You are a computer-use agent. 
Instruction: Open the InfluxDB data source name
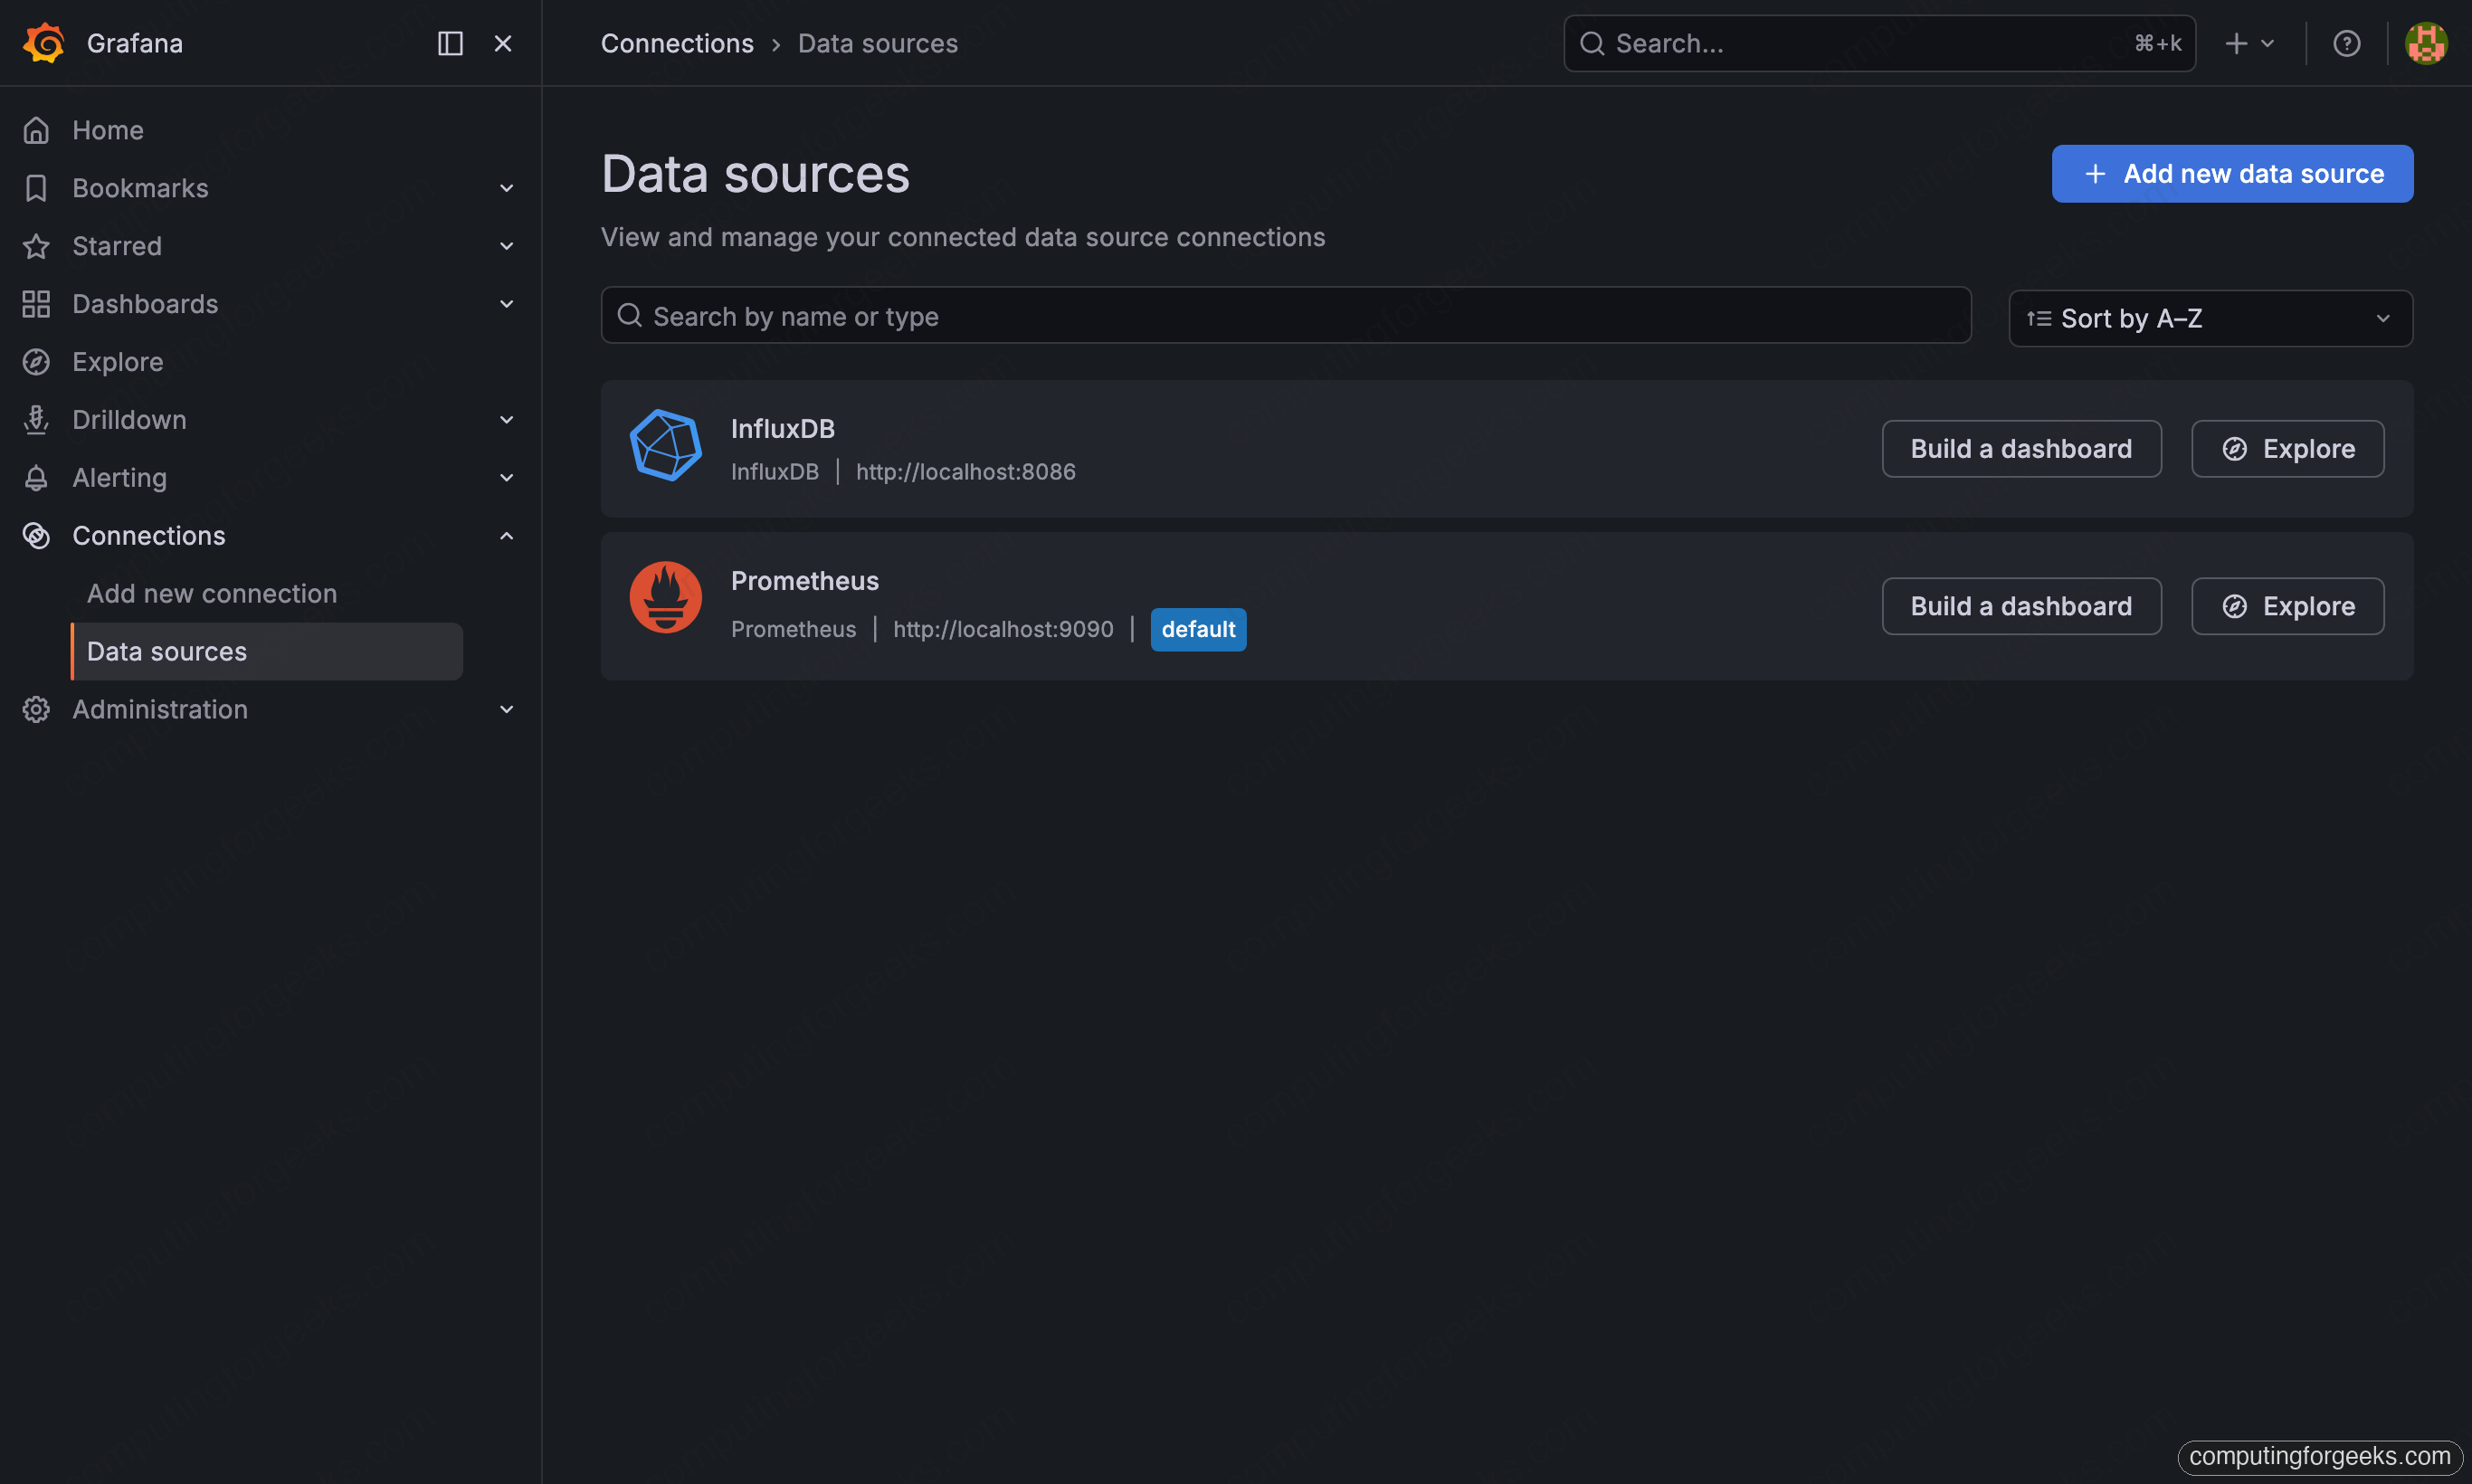pos(782,428)
